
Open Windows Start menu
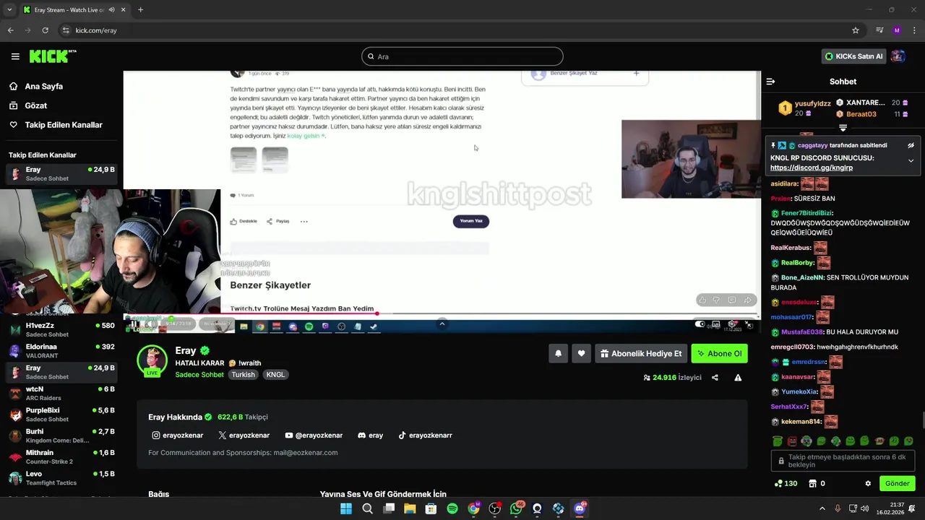(346, 508)
